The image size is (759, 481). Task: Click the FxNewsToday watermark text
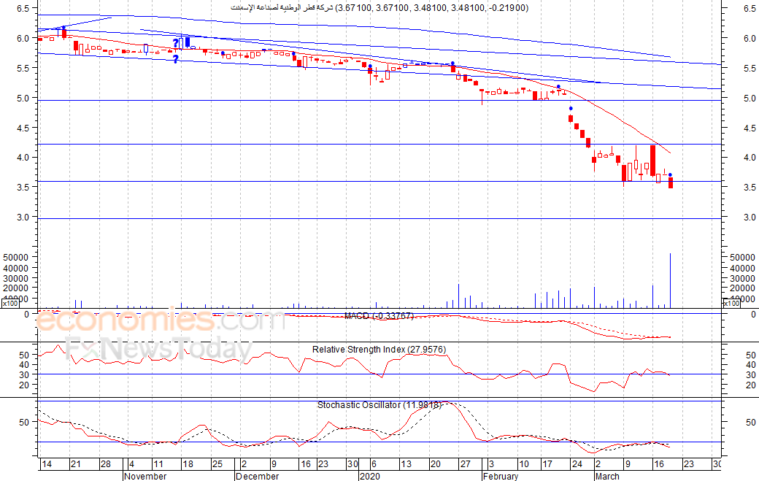coord(159,348)
